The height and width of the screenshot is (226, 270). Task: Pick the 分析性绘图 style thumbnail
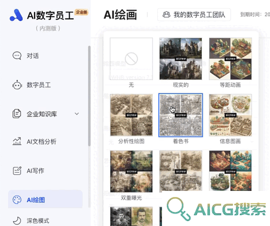tap(131, 115)
